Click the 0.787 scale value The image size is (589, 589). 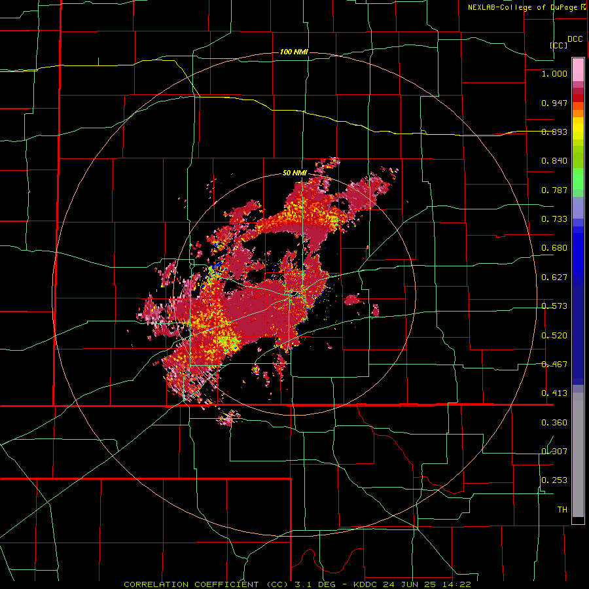[554, 190]
